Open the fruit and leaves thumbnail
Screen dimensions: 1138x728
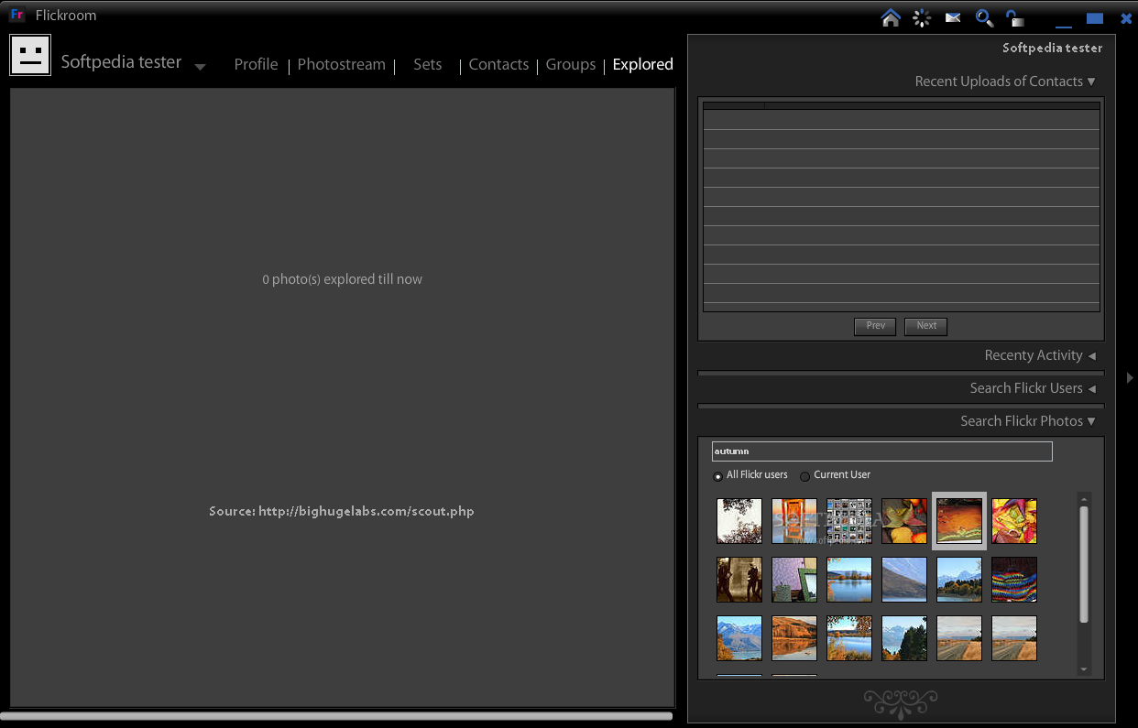(904, 521)
